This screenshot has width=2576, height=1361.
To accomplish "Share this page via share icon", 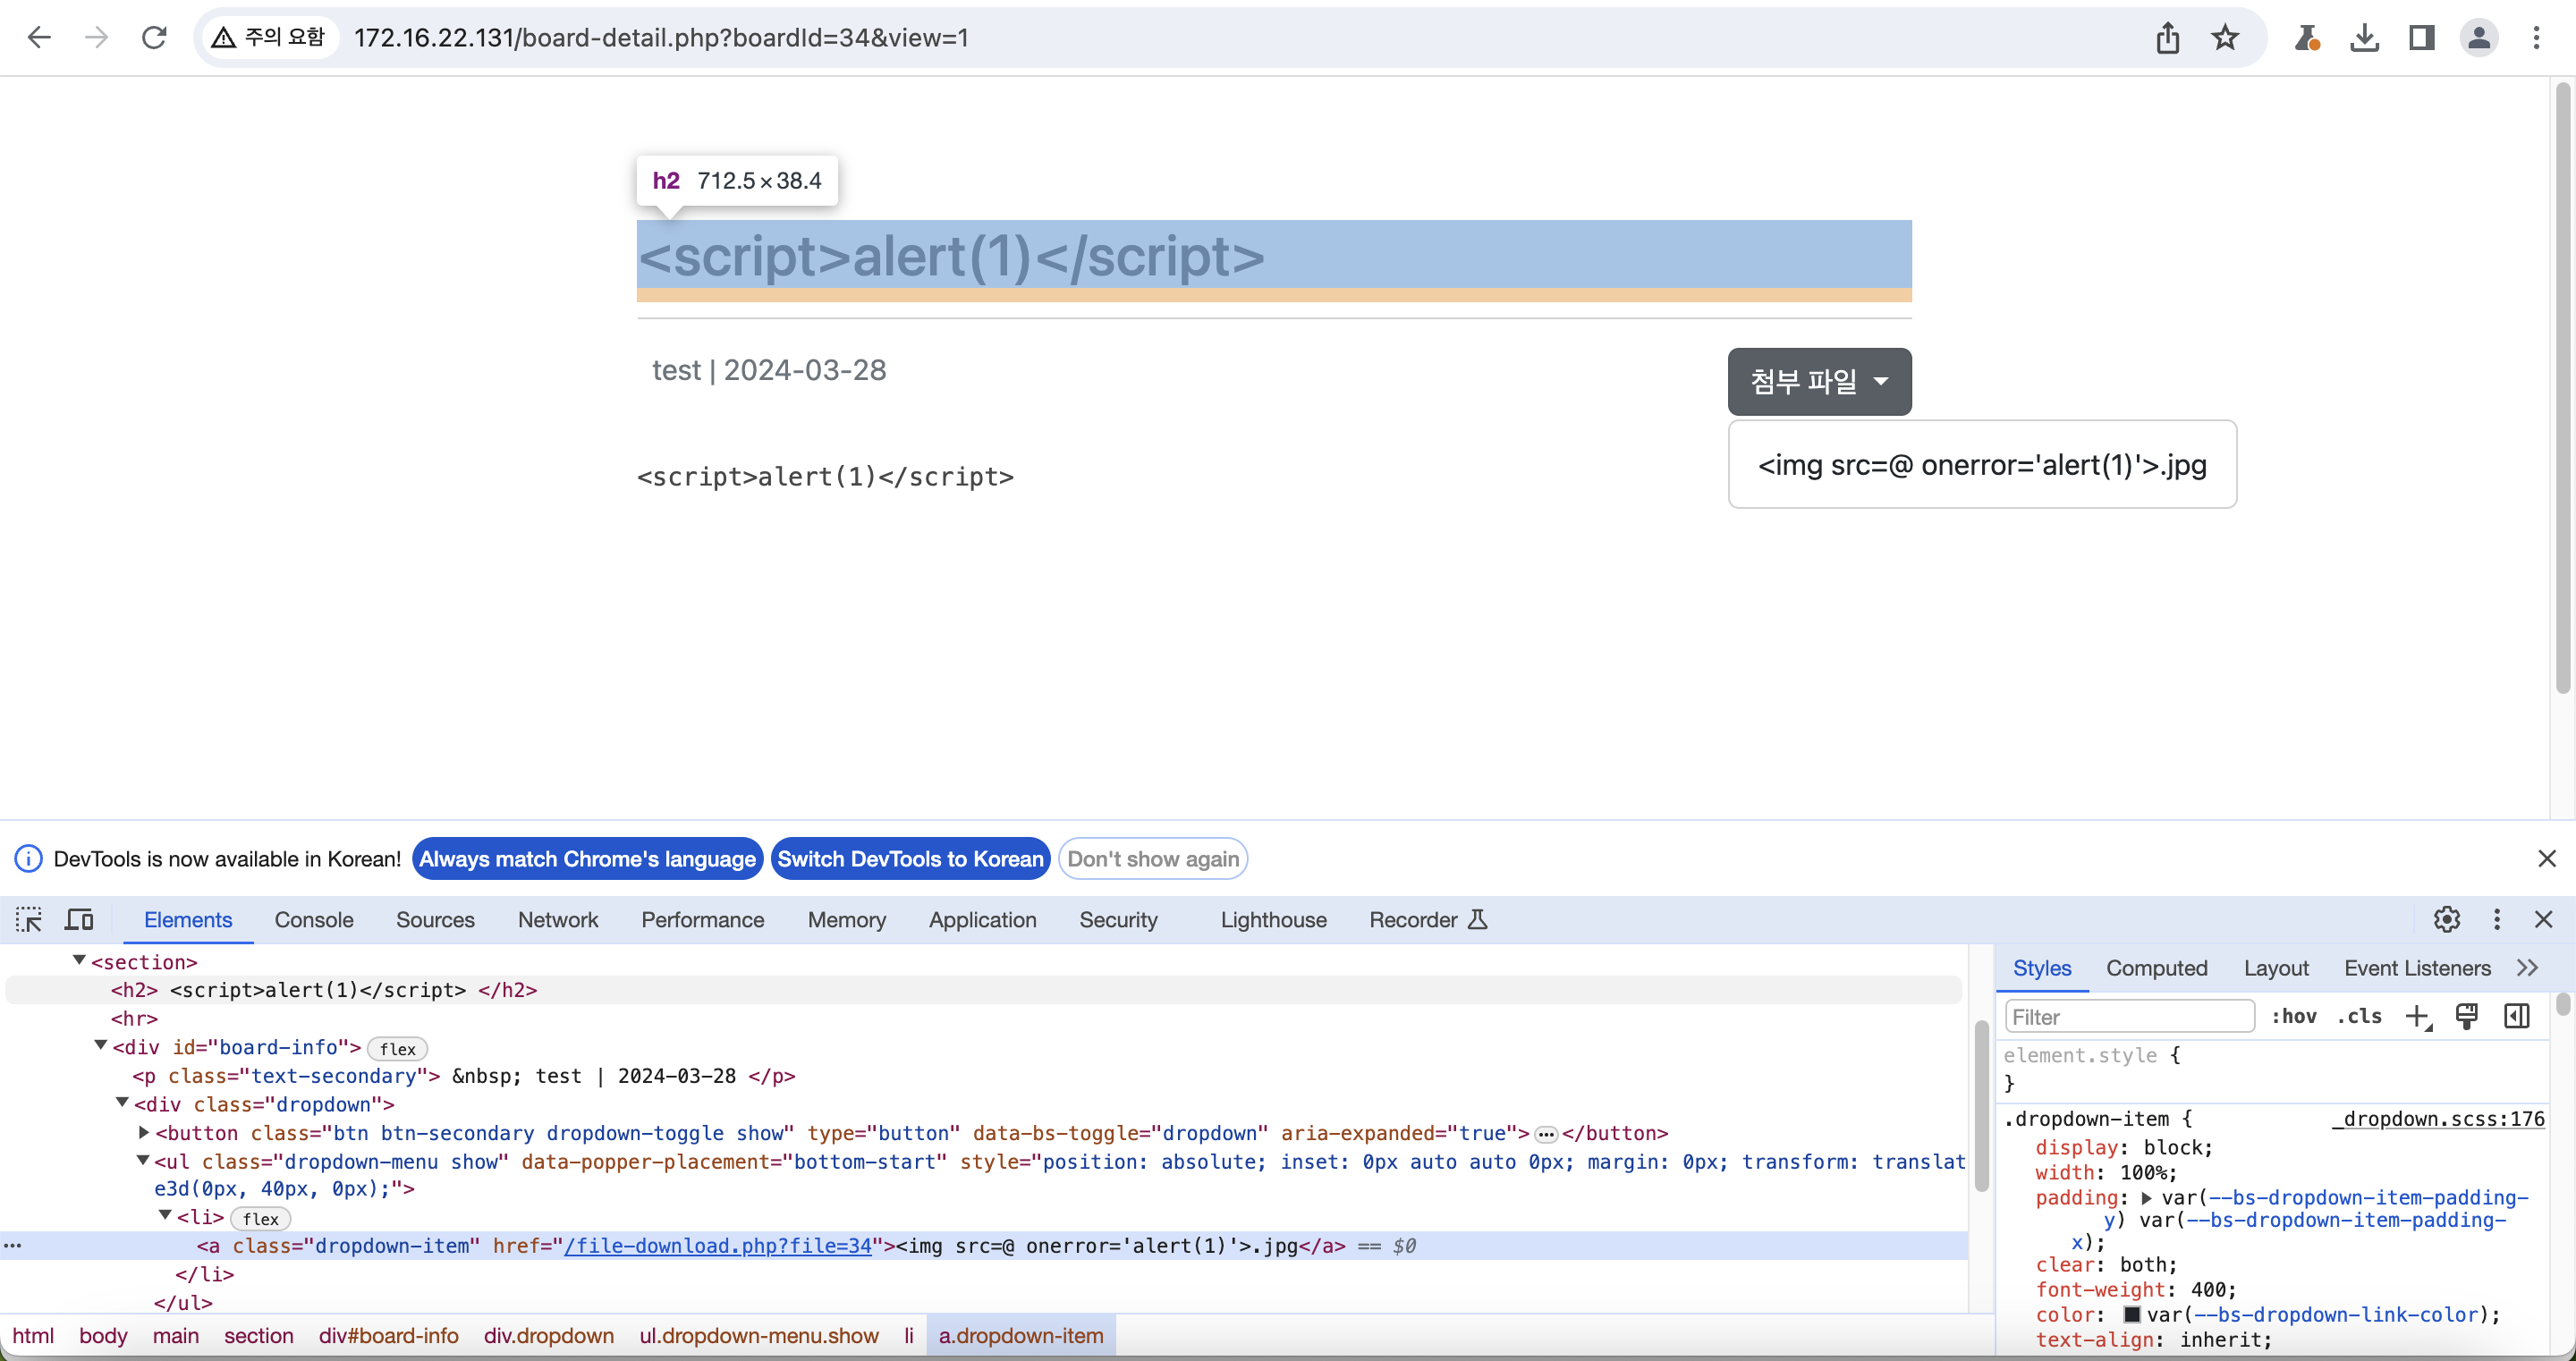I will [x=2167, y=38].
